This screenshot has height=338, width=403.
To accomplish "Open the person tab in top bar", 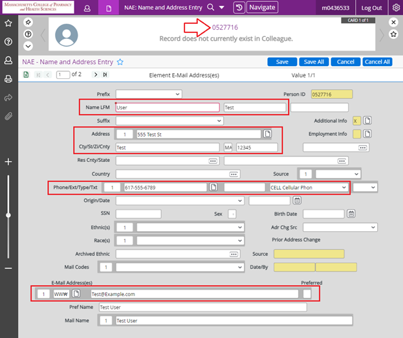I will pos(87,8).
